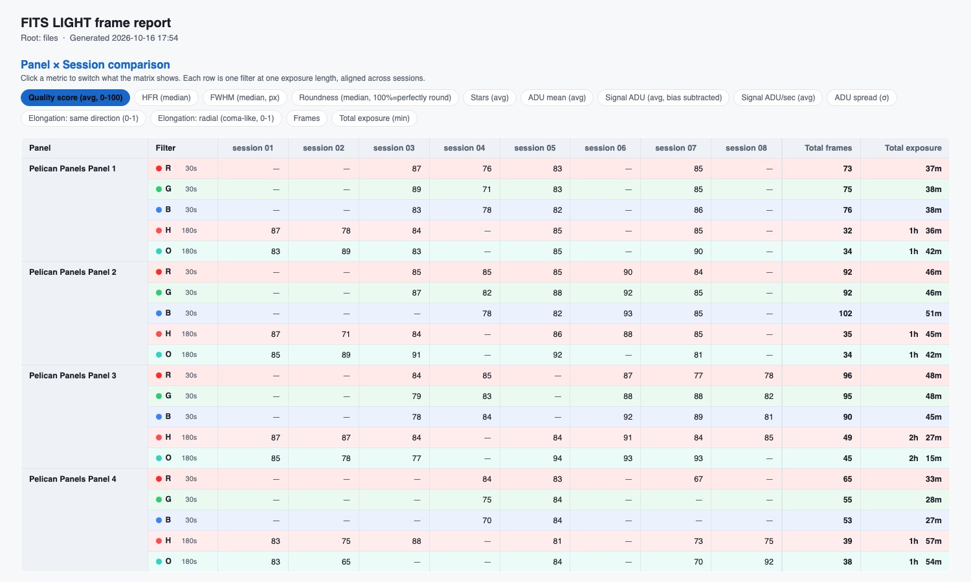Switch to Elongation: radial (coma-like, 0-1)
The height and width of the screenshot is (582, 971).
[x=216, y=118]
